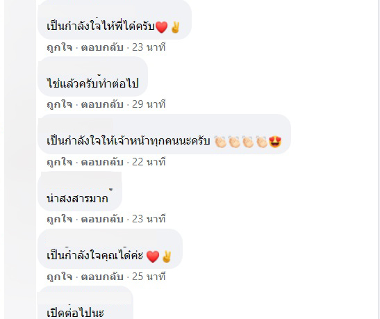Click ตอบกลับ under the เป็นกำลังใจให้พี่ได้ครับ comment

click(x=102, y=47)
